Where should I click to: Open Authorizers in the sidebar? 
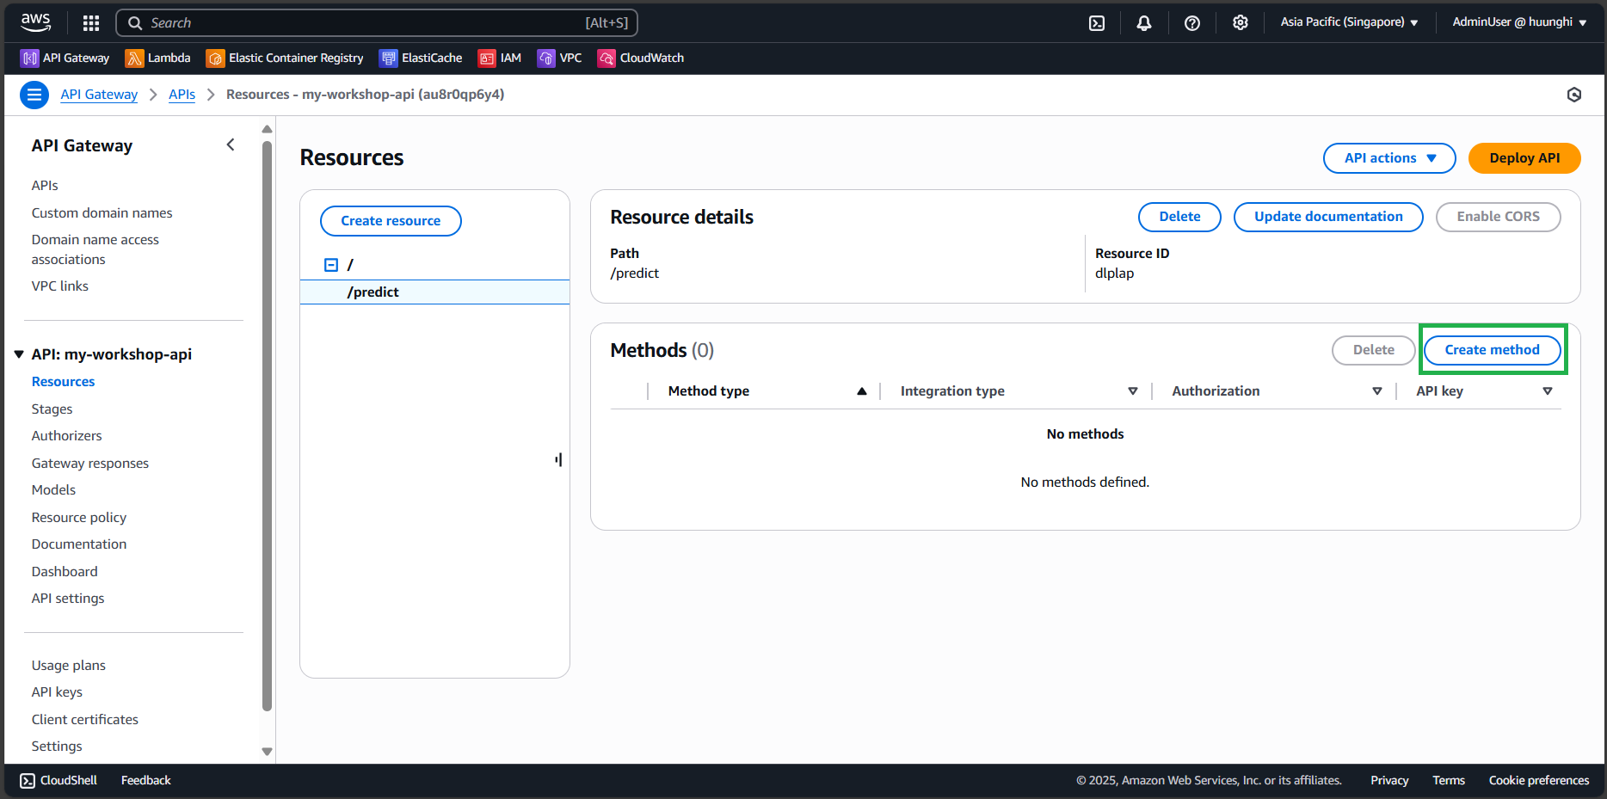coord(66,436)
